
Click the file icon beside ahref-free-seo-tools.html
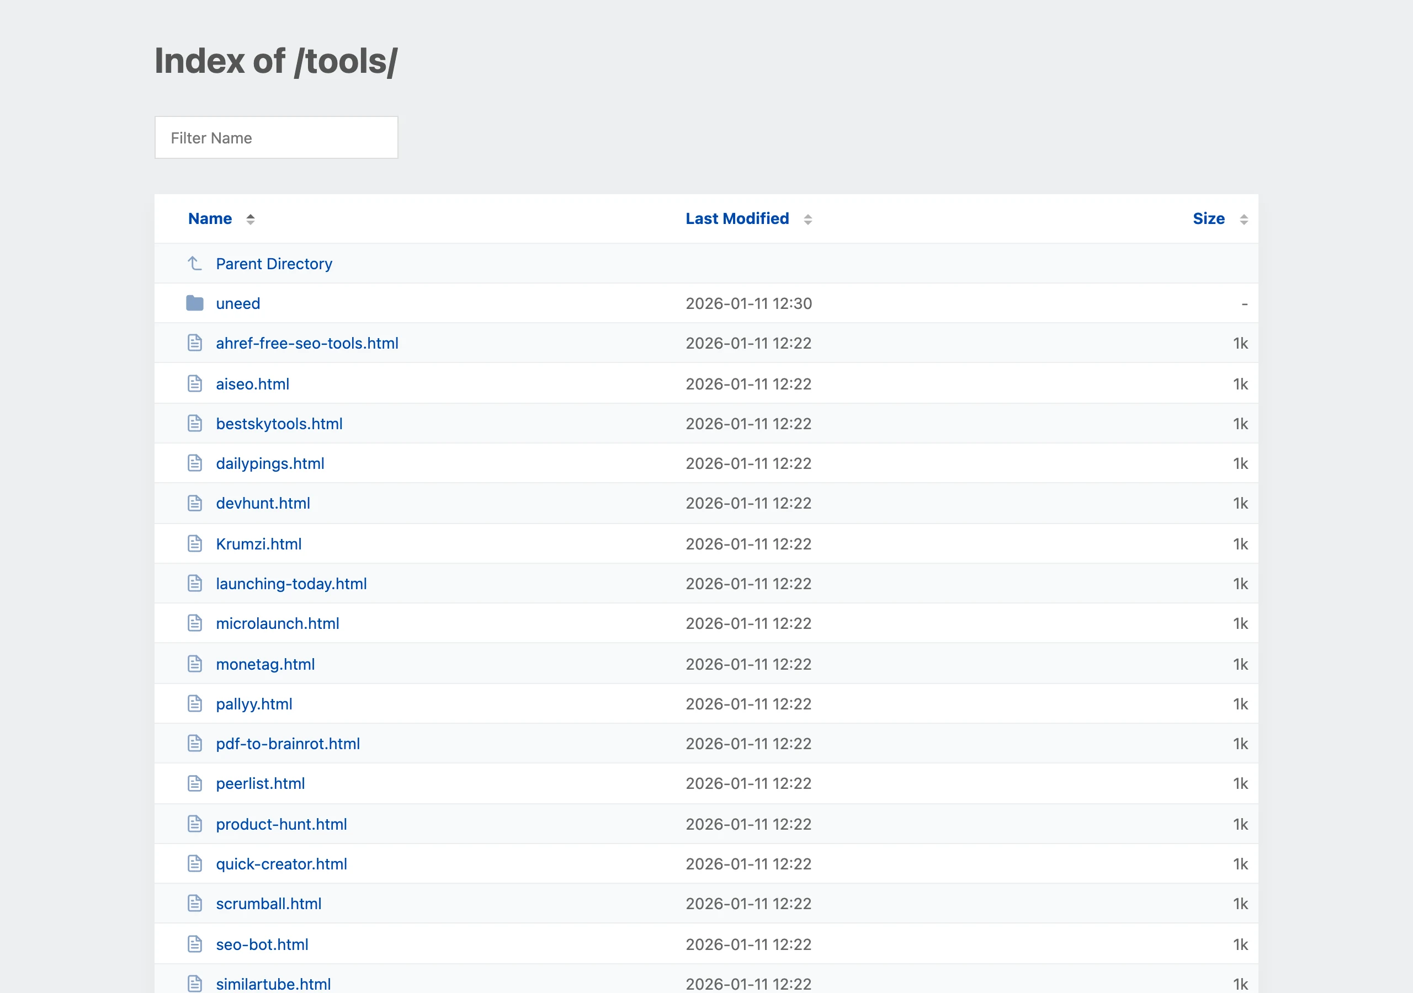point(194,343)
